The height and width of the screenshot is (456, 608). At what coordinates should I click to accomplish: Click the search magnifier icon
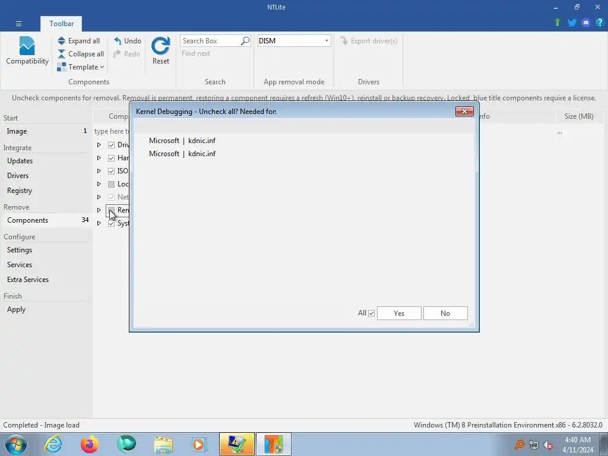(x=245, y=41)
